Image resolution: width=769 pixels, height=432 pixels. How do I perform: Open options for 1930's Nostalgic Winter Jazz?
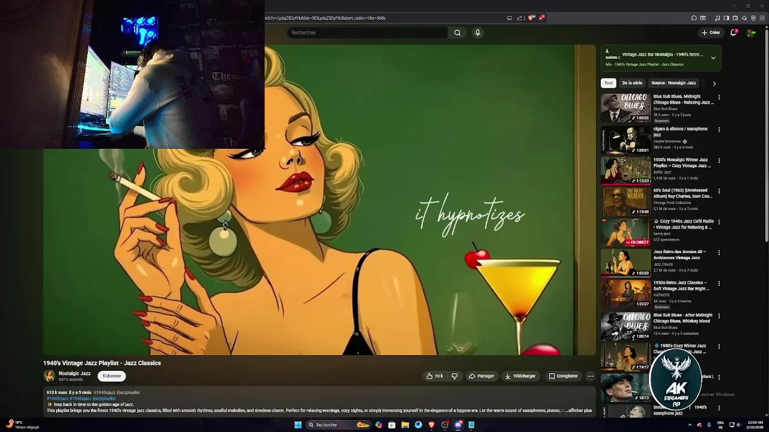pyautogui.click(x=719, y=160)
